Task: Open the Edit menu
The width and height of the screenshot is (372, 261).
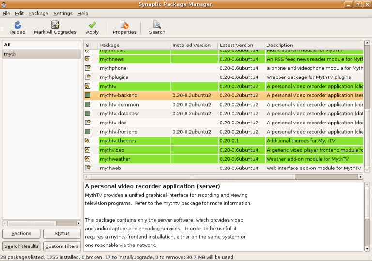Action: click(19, 13)
